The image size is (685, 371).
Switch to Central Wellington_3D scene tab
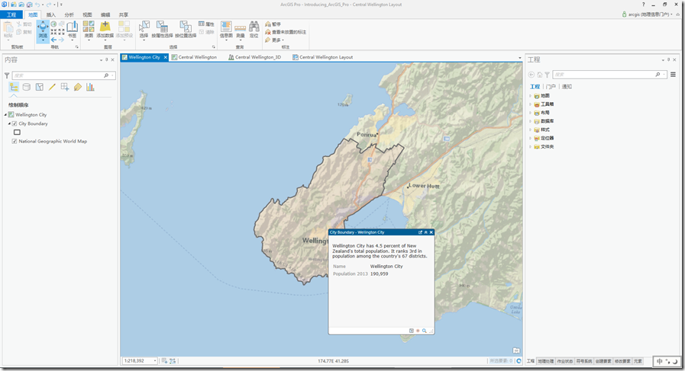pyautogui.click(x=255, y=57)
